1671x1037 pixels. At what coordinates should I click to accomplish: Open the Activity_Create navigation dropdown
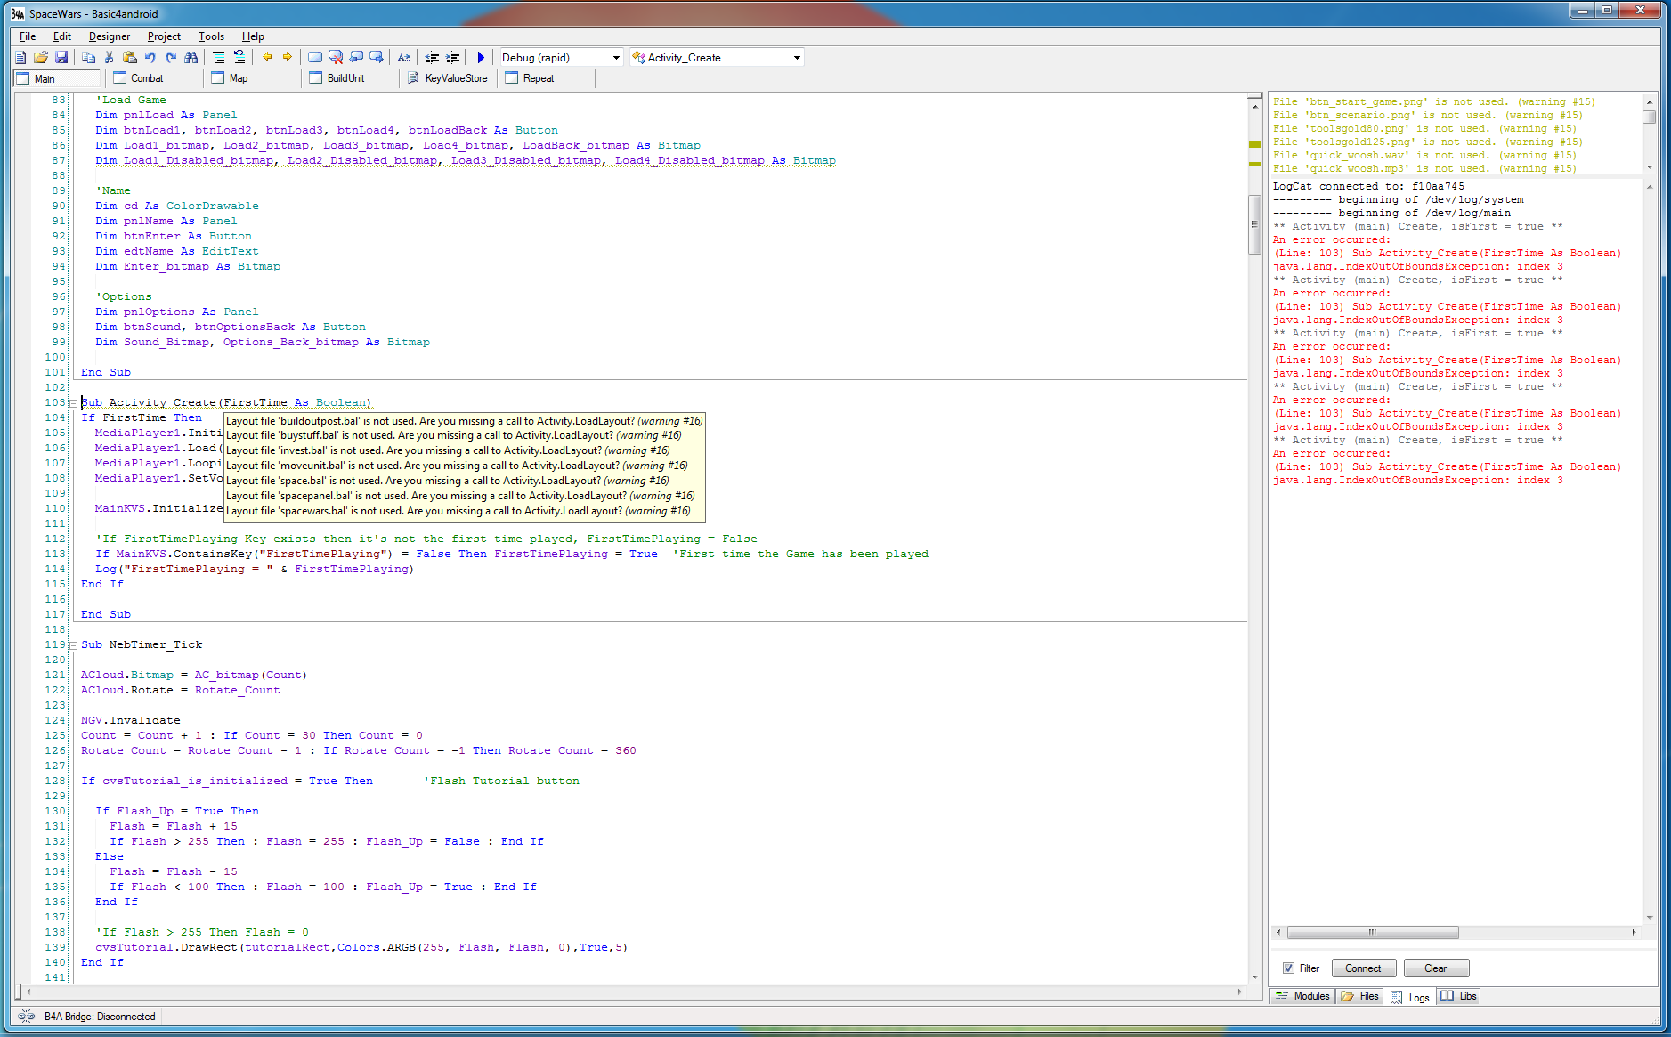point(797,57)
